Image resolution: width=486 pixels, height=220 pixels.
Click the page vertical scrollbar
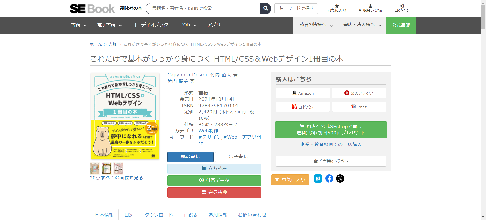483,17
